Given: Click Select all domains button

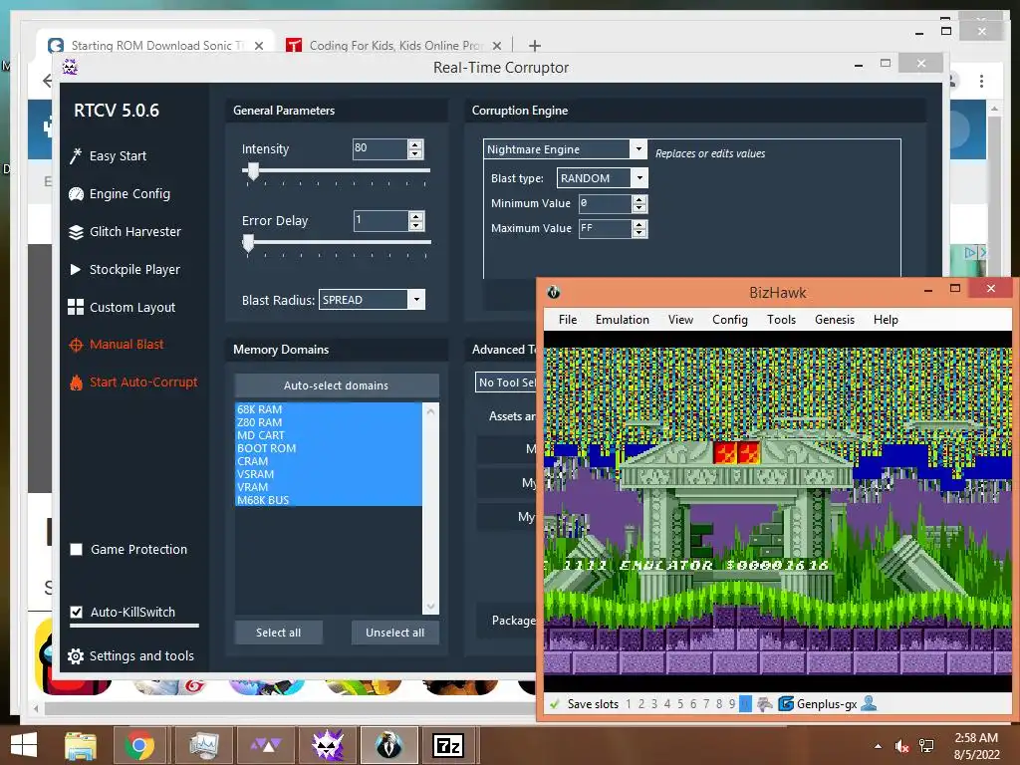Looking at the screenshot, I should click(x=279, y=633).
